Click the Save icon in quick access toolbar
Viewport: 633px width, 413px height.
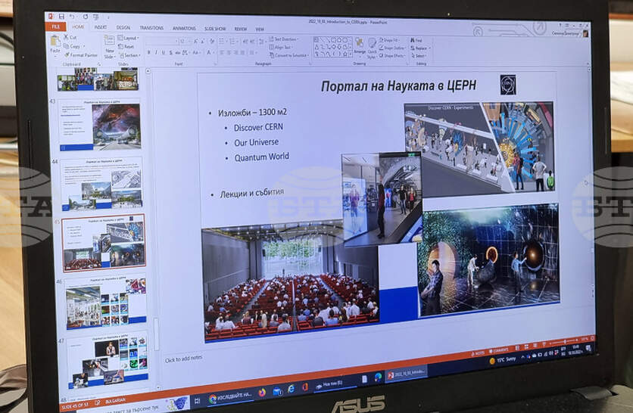click(x=61, y=15)
